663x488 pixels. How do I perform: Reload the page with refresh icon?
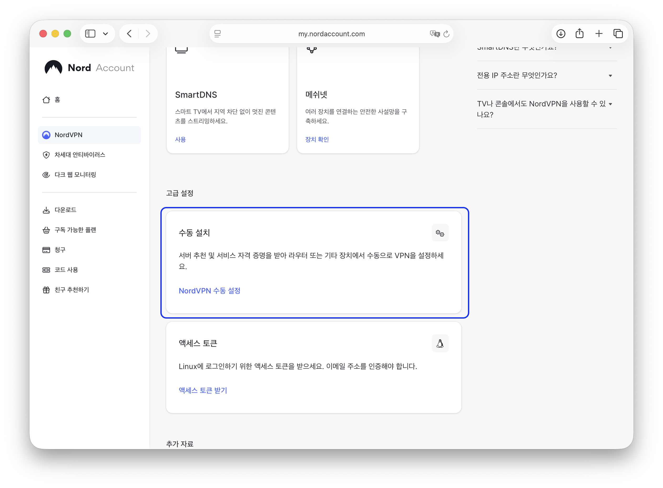(x=446, y=34)
